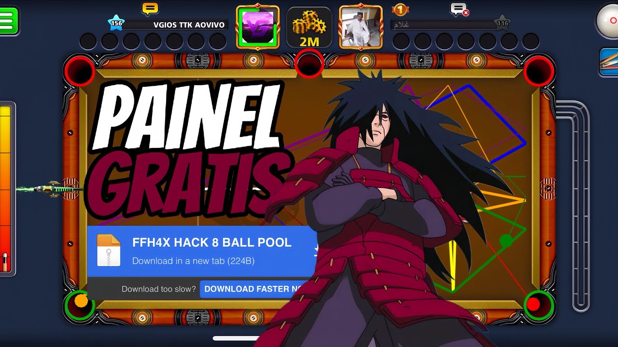Screen dimensions: 618x347
Task: Tap the top-right corner pocket
Action: coord(539,71)
